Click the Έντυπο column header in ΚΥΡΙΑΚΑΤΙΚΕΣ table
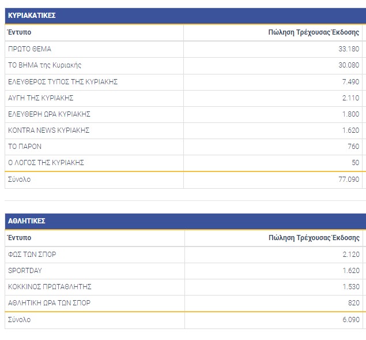 coord(20,32)
